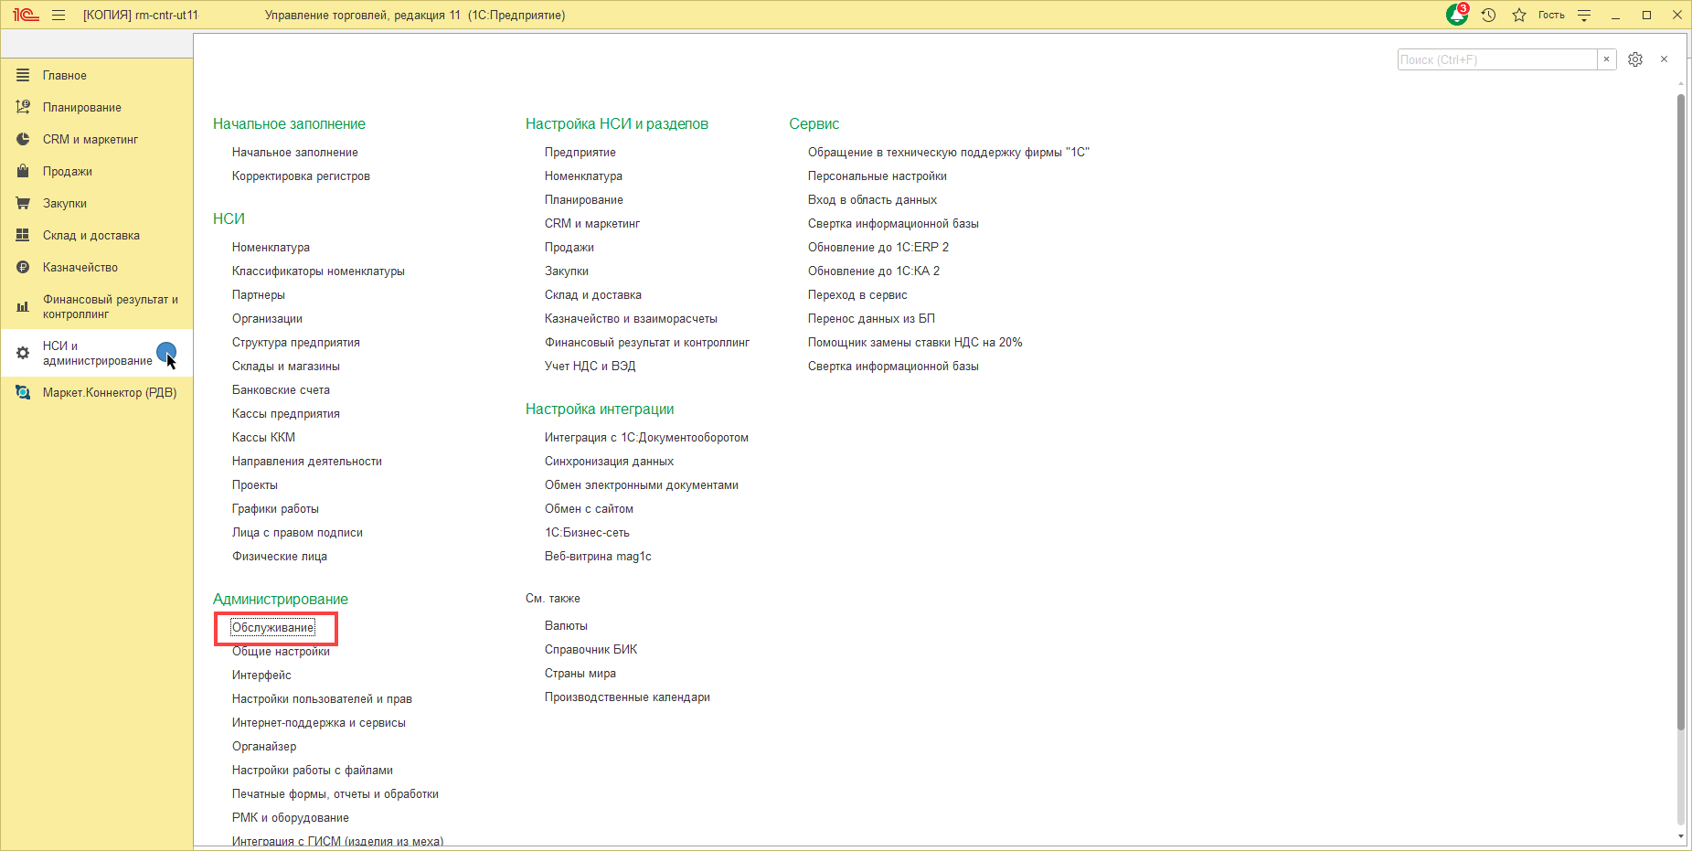The width and height of the screenshot is (1692, 851).
Task: Open Общие настройки
Action: (281, 652)
